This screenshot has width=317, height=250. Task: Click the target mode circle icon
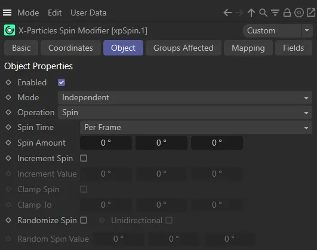point(299,13)
